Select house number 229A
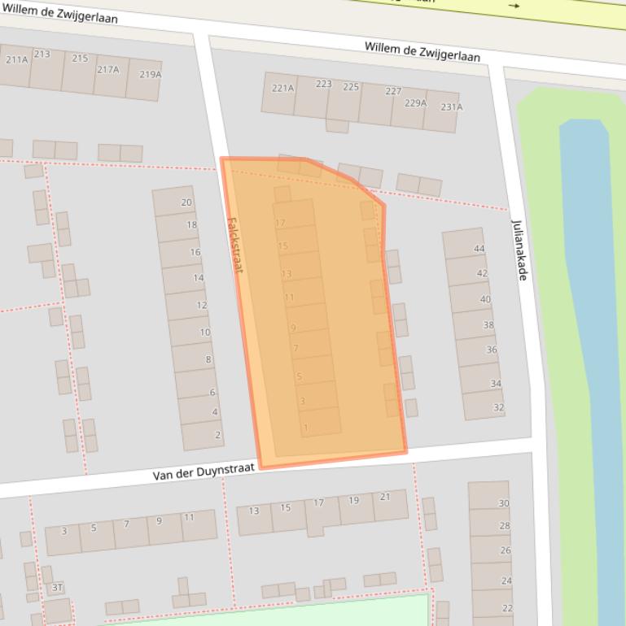 pos(415,103)
